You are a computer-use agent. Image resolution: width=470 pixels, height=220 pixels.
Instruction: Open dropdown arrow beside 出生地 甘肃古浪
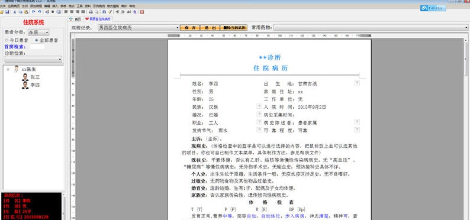coord(357,83)
